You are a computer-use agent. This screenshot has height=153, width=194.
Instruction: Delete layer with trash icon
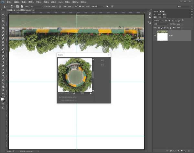pos(189,151)
